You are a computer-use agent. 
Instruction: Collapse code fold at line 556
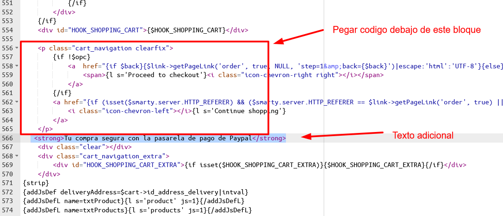click(16, 48)
